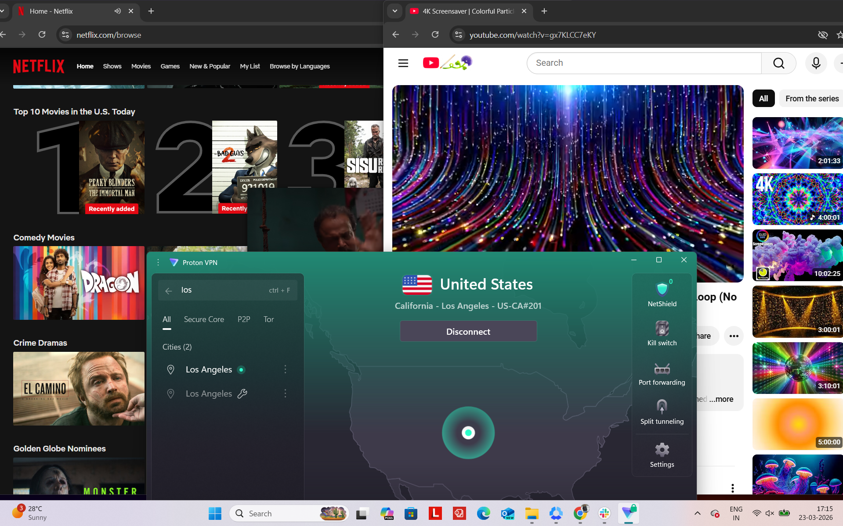Screen dimensions: 843x526
Task: Open more actions ellipsis under YouTube video
Action: [x=734, y=336]
